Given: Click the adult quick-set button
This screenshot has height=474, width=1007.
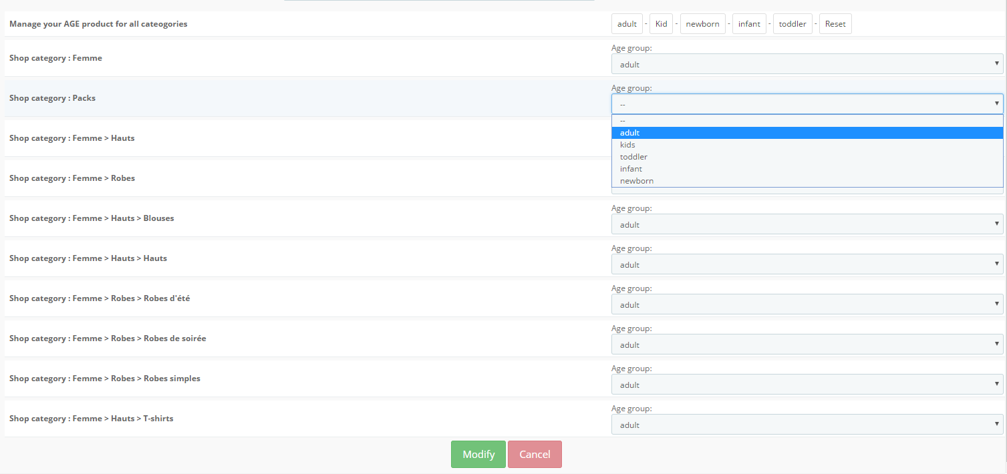Looking at the screenshot, I should [627, 24].
